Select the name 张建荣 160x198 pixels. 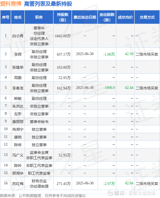click(x=18, y=67)
